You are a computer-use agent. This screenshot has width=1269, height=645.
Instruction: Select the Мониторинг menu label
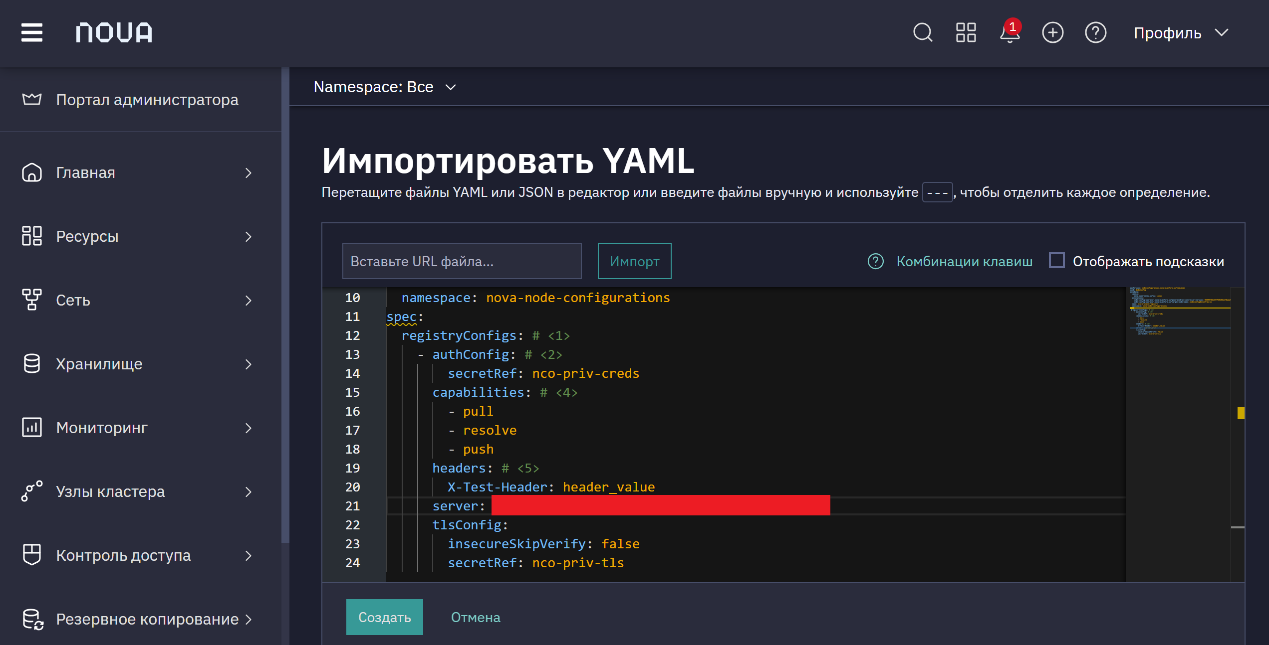click(x=102, y=428)
